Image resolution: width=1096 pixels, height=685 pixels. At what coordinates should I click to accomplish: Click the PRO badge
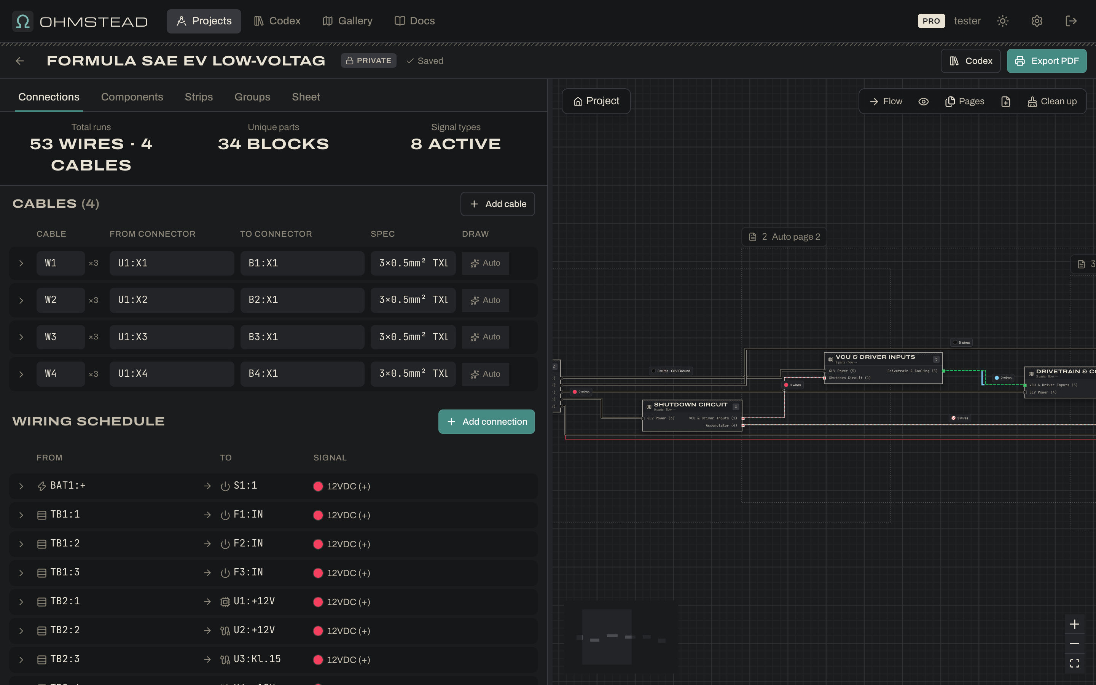pyautogui.click(x=931, y=21)
